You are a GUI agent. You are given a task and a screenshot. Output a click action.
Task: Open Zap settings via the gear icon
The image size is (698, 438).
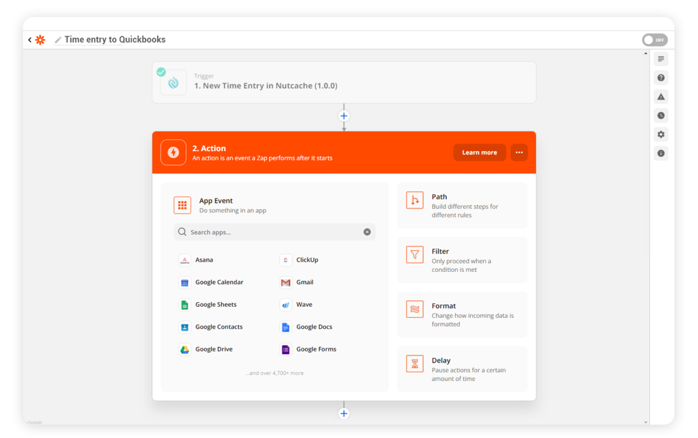click(660, 134)
